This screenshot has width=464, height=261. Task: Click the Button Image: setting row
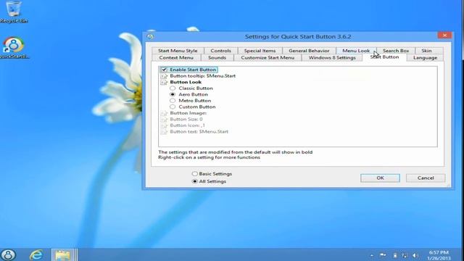pyautogui.click(x=188, y=113)
